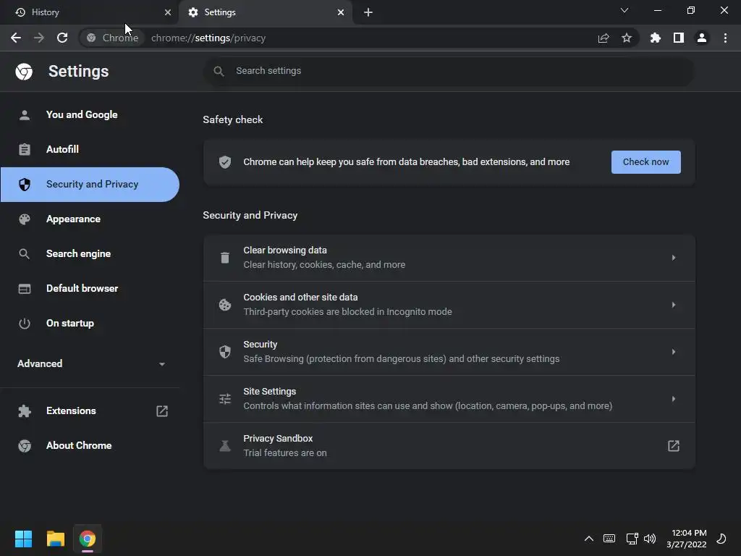The height and width of the screenshot is (556, 741).
Task: Open the profile avatar menu
Action: tap(702, 38)
